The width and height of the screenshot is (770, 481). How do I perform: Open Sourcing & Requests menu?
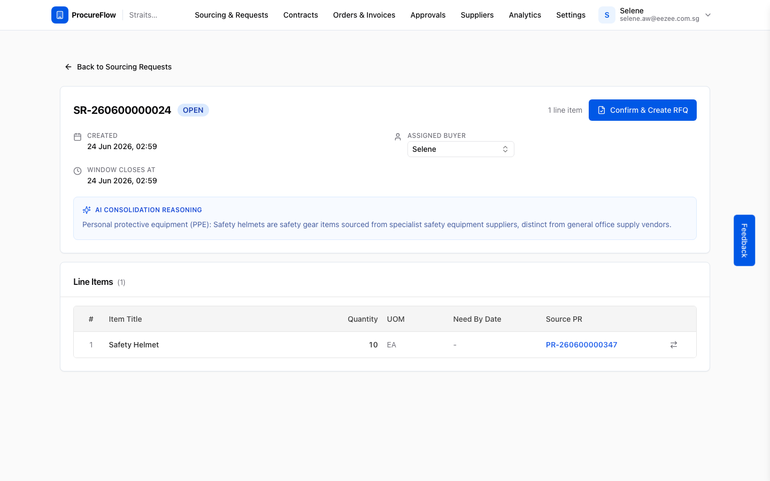[x=232, y=15]
